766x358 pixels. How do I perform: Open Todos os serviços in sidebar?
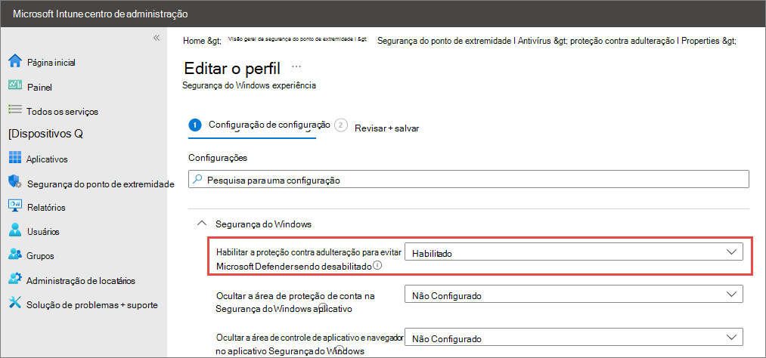click(63, 112)
